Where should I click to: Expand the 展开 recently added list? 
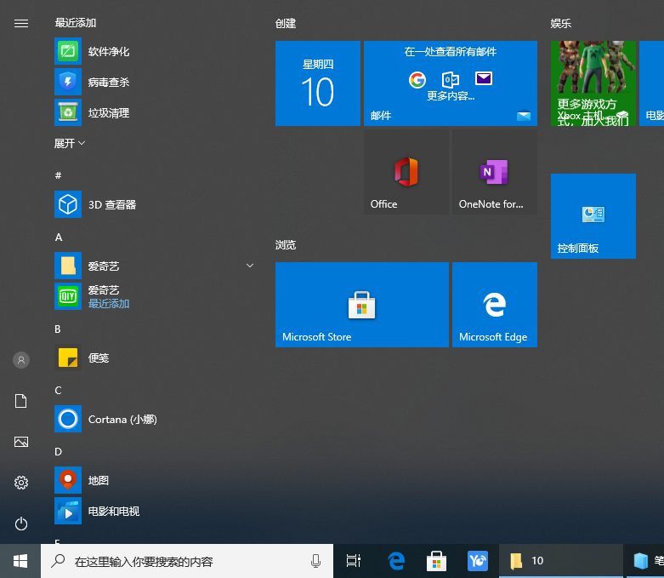[70, 144]
